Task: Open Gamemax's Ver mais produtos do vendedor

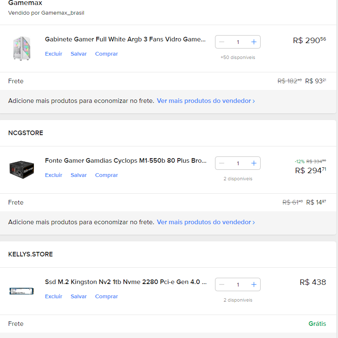Action: 206,101
